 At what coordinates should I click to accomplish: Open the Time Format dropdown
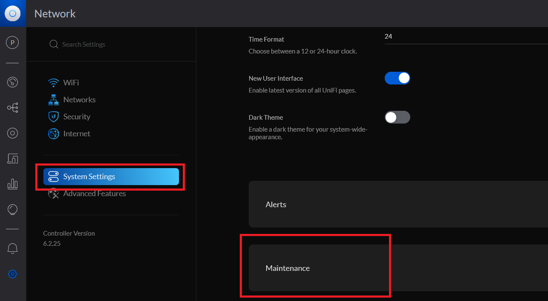pos(466,37)
